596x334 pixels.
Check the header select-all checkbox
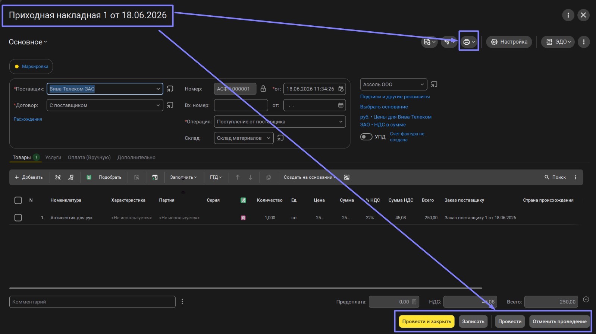[x=18, y=200]
